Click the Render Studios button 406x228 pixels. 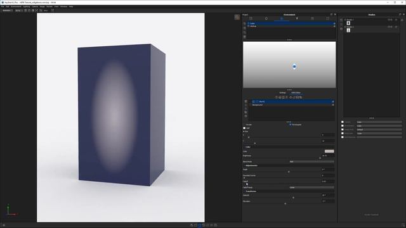pos(371,215)
